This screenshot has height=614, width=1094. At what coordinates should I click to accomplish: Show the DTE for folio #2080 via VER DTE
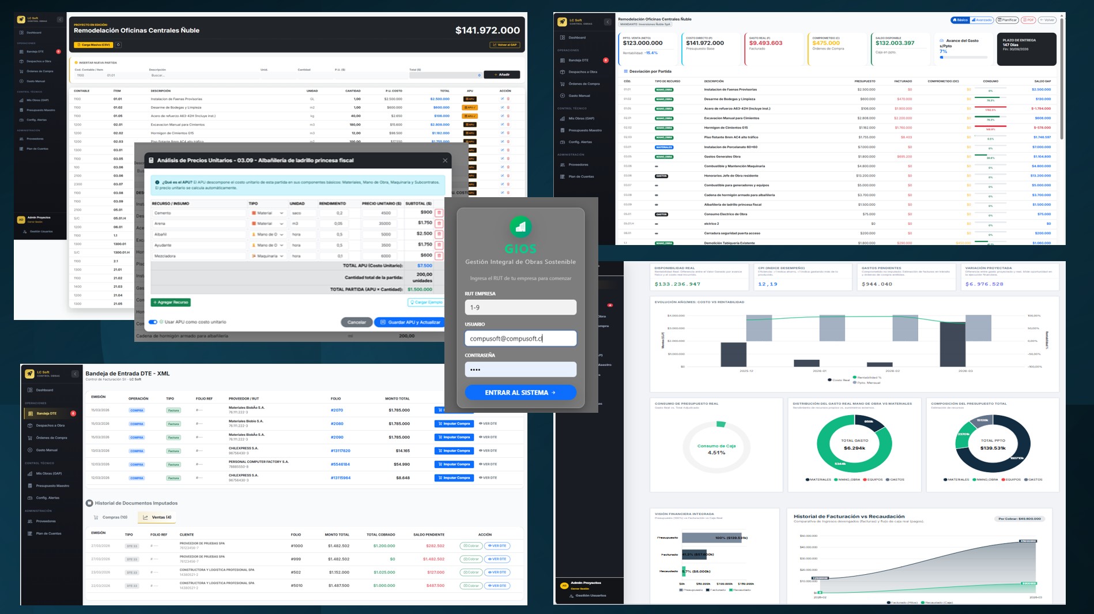[x=488, y=424]
